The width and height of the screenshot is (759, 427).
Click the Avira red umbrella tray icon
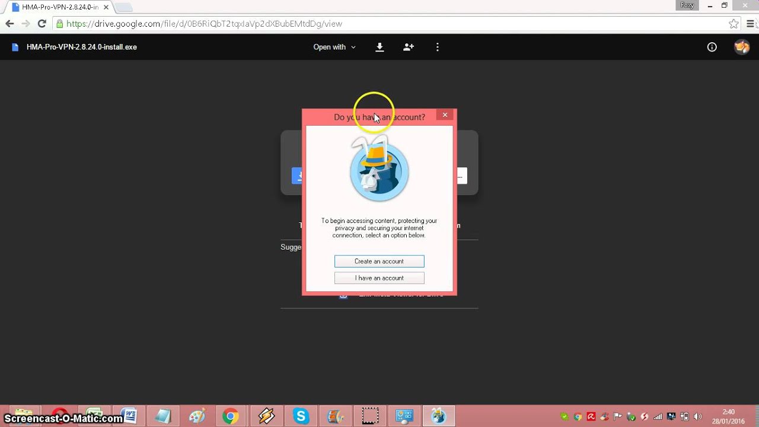pyautogui.click(x=591, y=416)
